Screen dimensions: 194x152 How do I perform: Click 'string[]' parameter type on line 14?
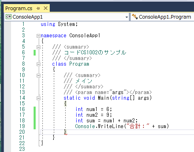123,98
